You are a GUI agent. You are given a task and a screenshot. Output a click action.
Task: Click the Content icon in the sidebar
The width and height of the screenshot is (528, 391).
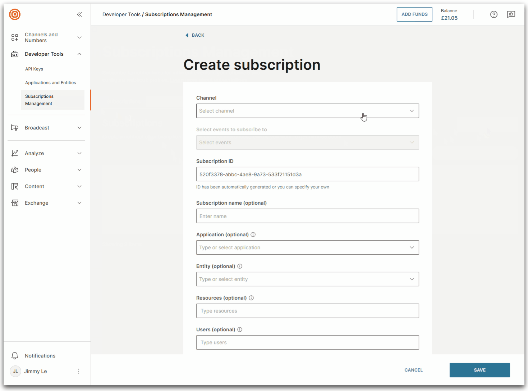click(x=15, y=186)
